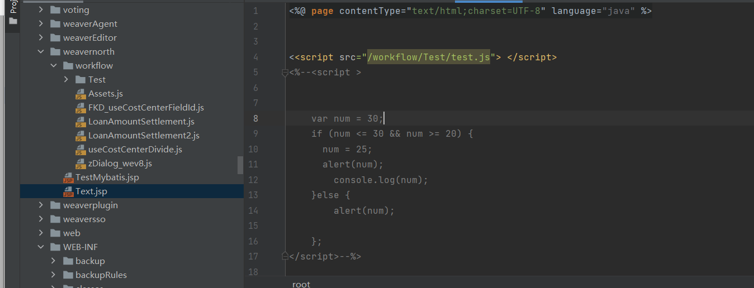Expand the backup folder chevron

tap(54, 261)
